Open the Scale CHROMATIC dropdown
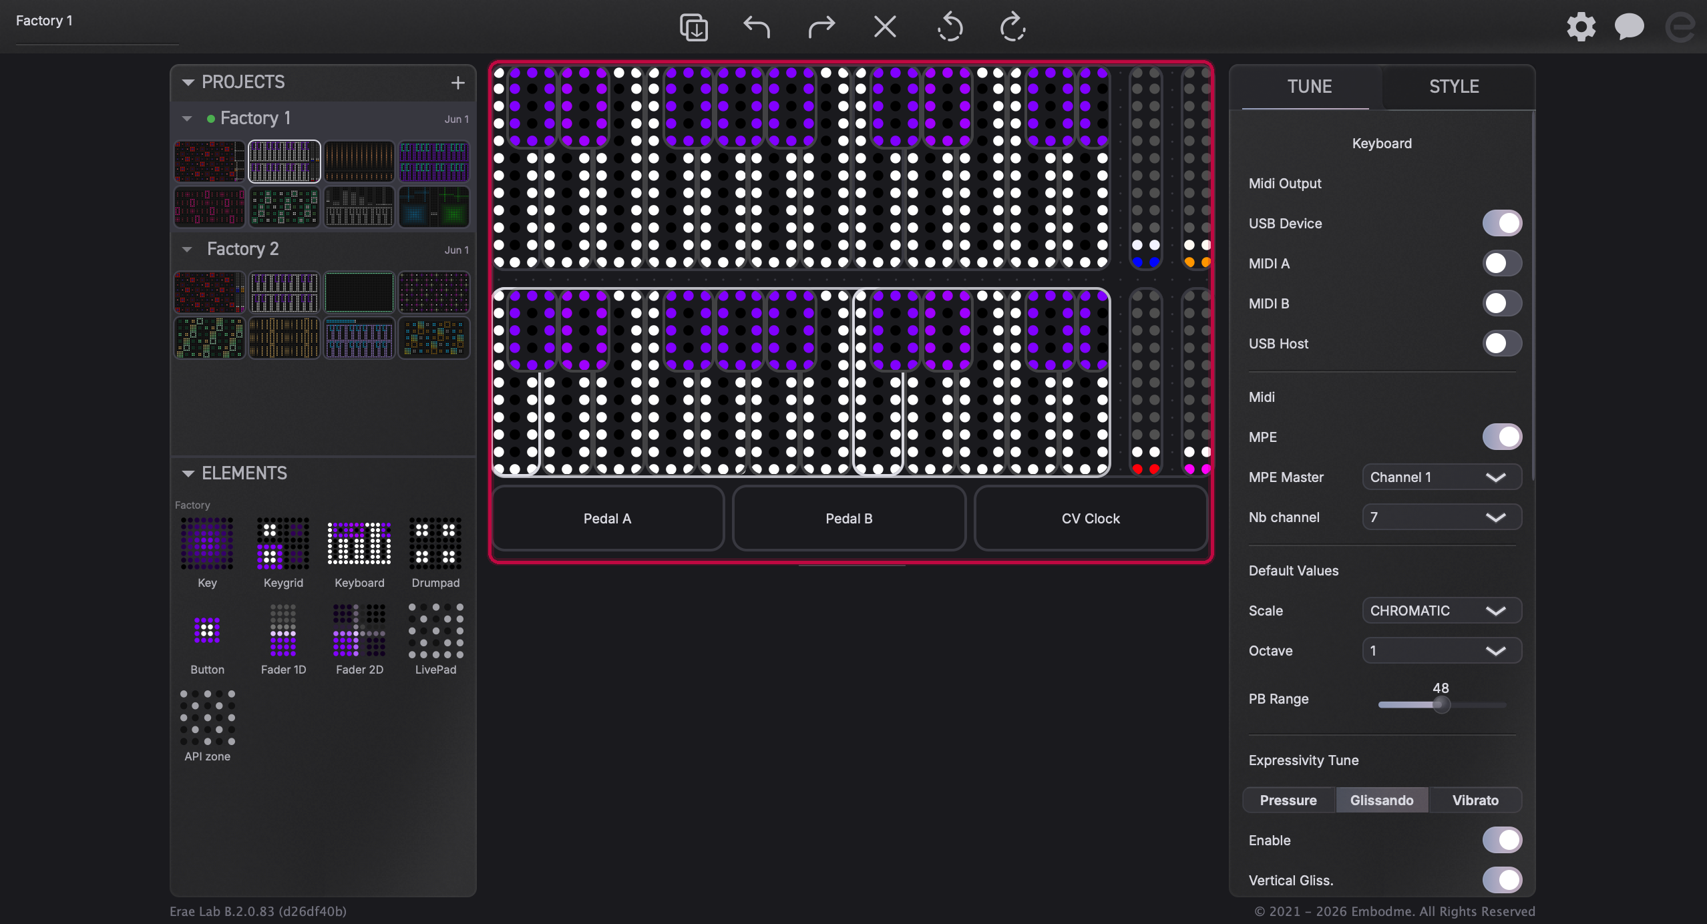Image resolution: width=1707 pixels, height=924 pixels. pyautogui.click(x=1442, y=610)
